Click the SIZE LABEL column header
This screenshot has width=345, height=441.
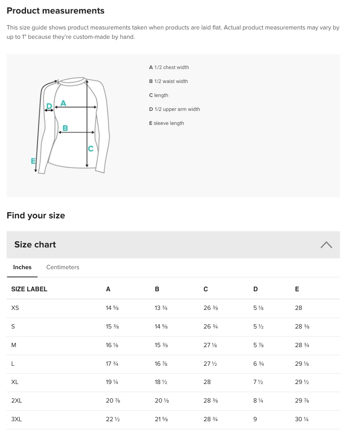(29, 289)
